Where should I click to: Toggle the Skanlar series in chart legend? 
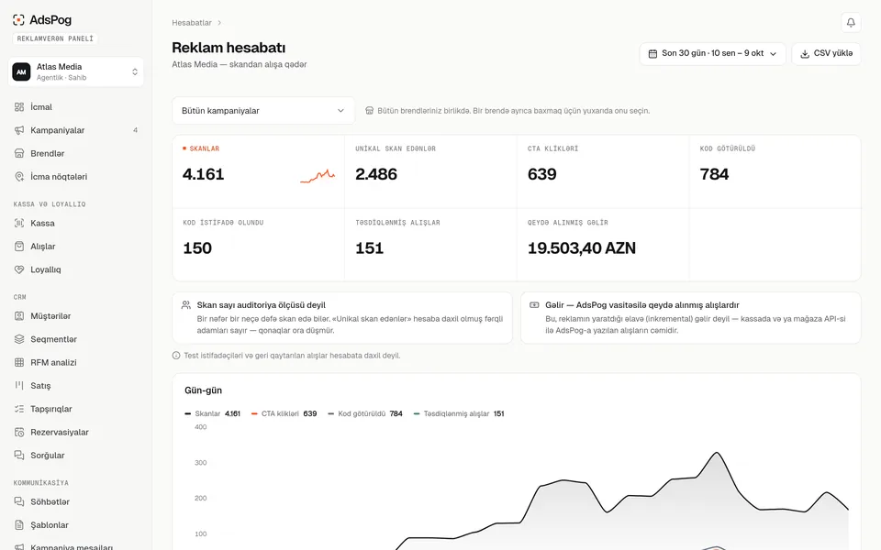(x=212, y=413)
